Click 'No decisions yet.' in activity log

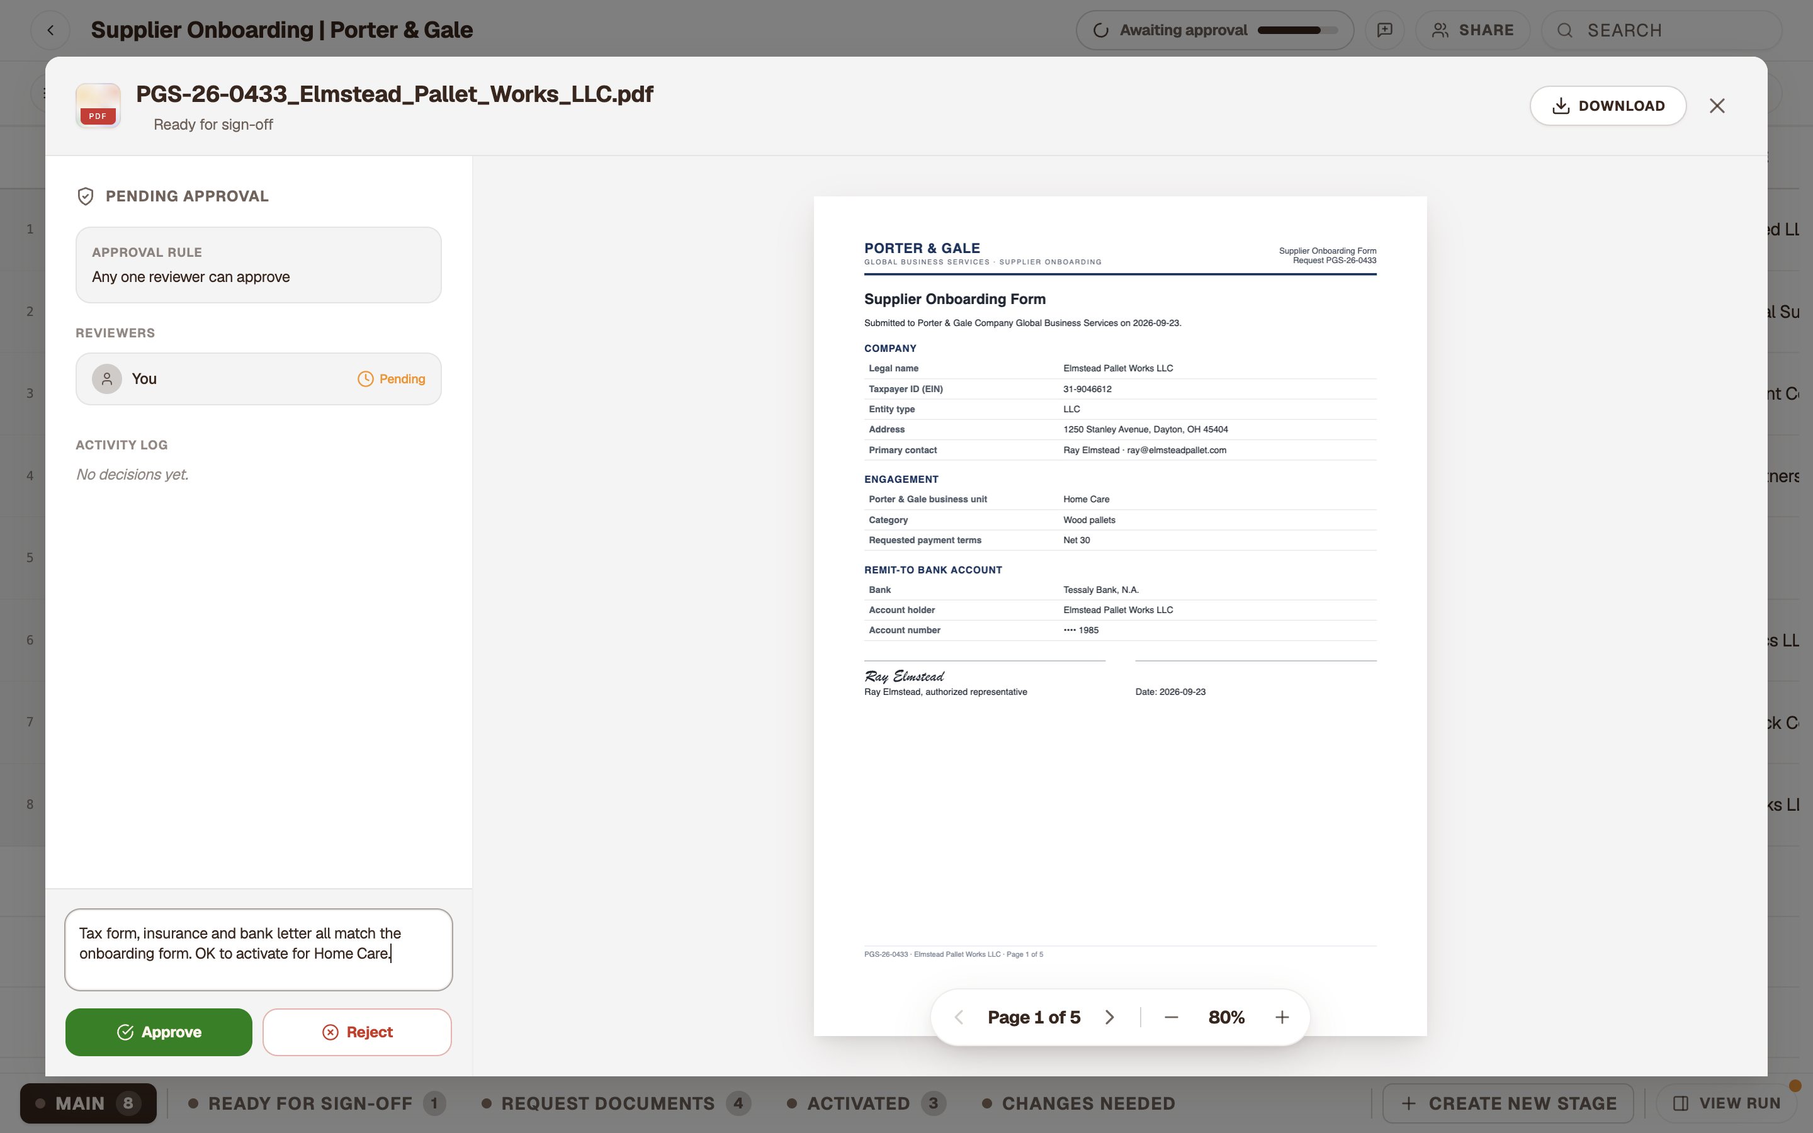132,475
